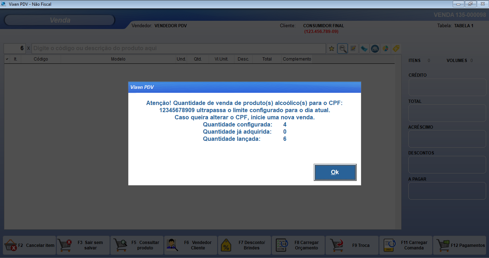Image resolution: width=489 pixels, height=258 pixels.
Task: Sort by the Código column header
Action: pos(41,59)
